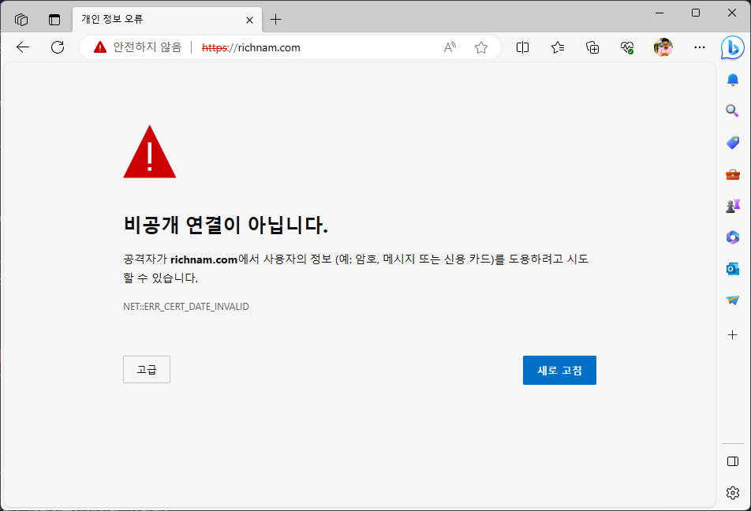Go back using the back arrow
751x511 pixels.
point(23,47)
